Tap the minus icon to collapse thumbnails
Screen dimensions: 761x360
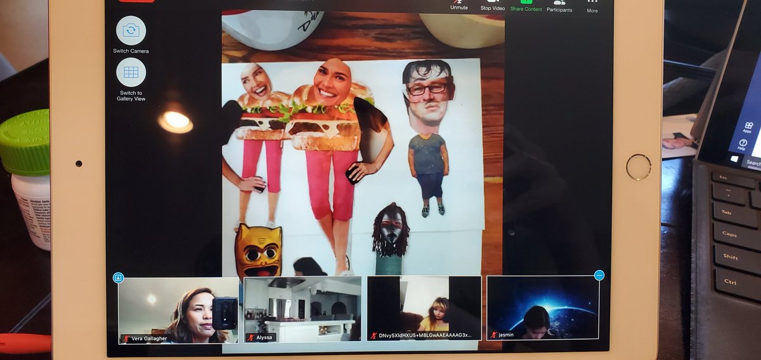(x=599, y=275)
